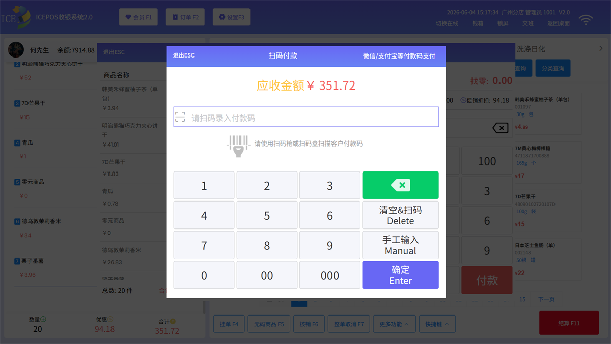
Task: Confirm with 确定 Enter button
Action: point(400,275)
